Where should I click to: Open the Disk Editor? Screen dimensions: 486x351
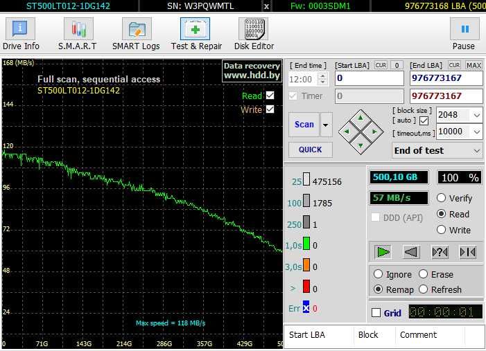point(254,34)
